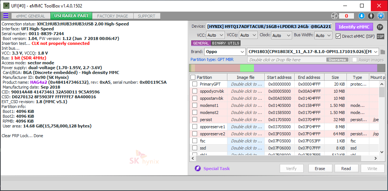Click the Read button
Image resolution: width=388 pixels, height=191 pixels.
[346, 169]
